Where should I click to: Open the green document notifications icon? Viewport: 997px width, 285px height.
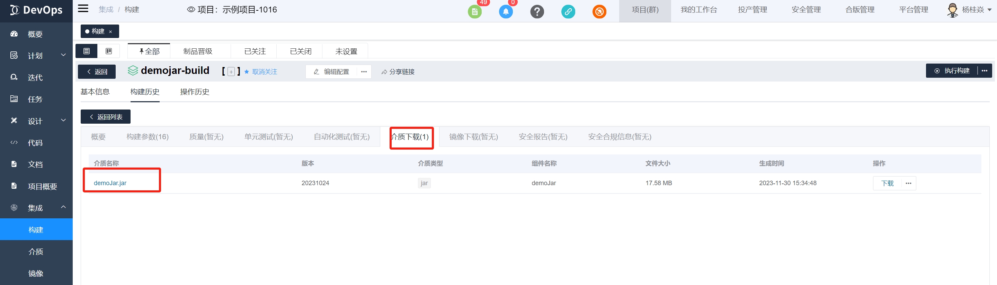[x=474, y=12]
